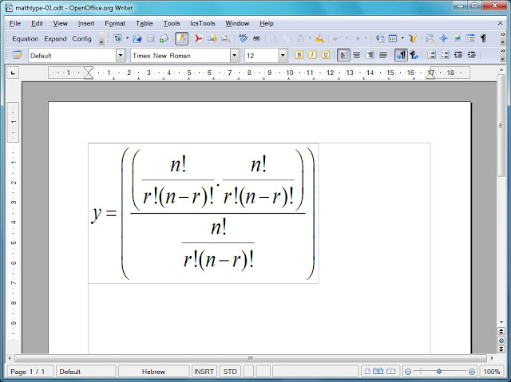The height and width of the screenshot is (382, 511).
Task: Expand the paragraph style dropdown
Action: (x=121, y=56)
